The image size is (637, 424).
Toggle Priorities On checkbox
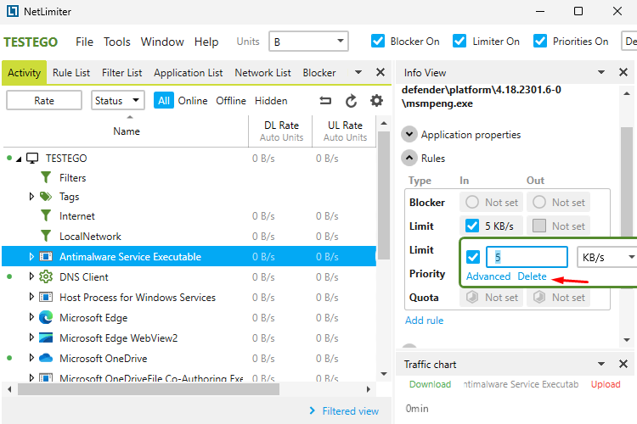coord(540,42)
